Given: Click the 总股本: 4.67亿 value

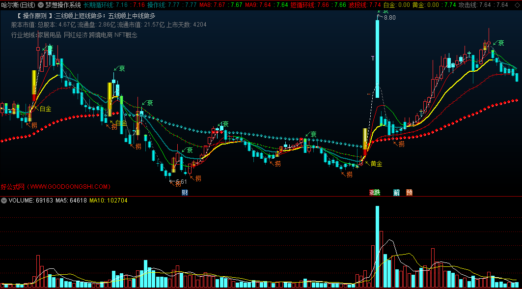Looking at the screenshot, I should click(56, 25).
